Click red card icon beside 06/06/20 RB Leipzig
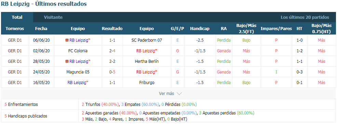337x124 pixels. (67, 40)
